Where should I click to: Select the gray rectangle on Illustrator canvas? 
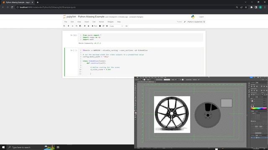(227, 103)
